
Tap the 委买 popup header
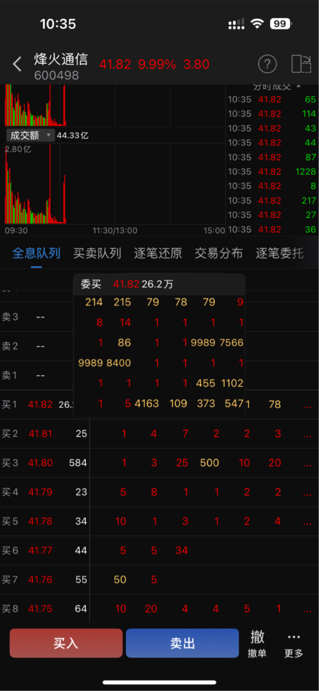(x=159, y=284)
